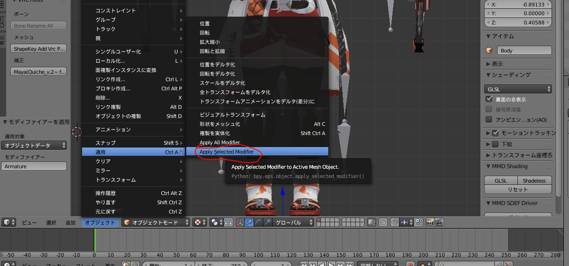Open the 選択 menu in 3D header
The width and height of the screenshot is (569, 266).
[x=51, y=222]
